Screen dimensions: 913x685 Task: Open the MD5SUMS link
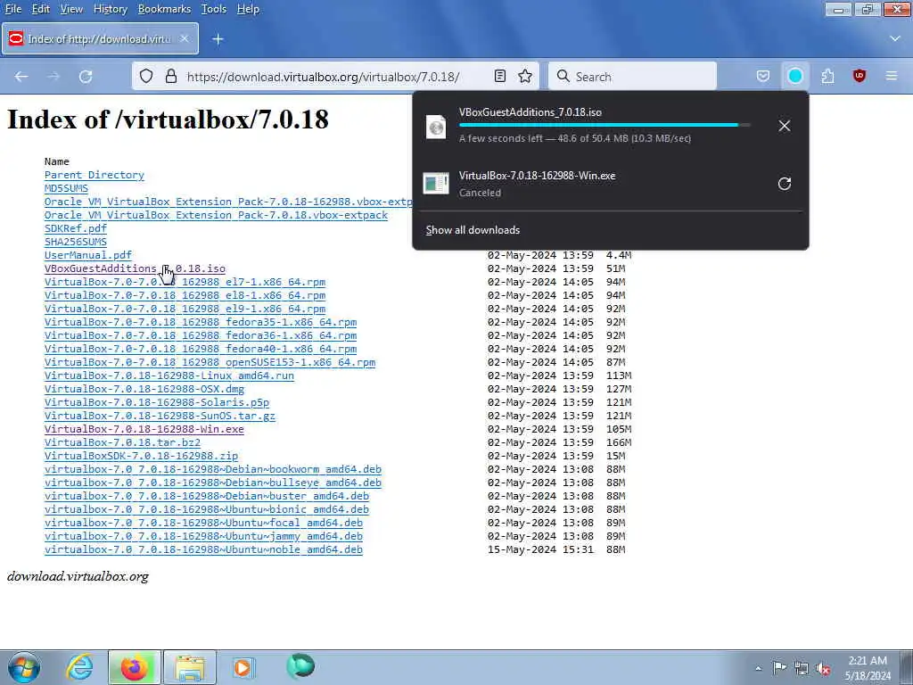[x=66, y=188]
